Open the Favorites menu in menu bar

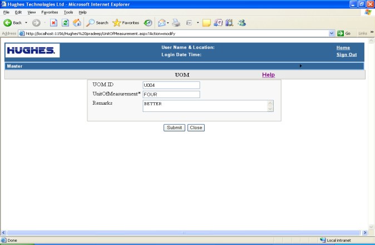click(50, 12)
